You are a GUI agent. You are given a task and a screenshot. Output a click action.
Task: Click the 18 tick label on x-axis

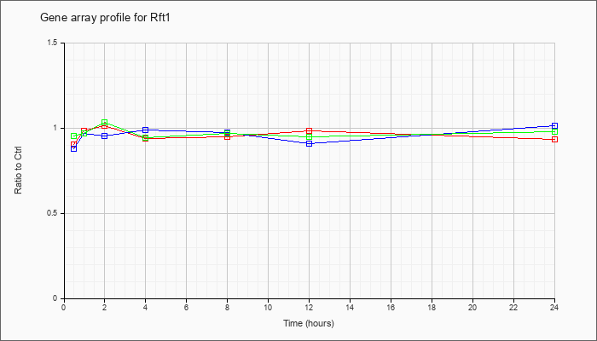[432, 307]
